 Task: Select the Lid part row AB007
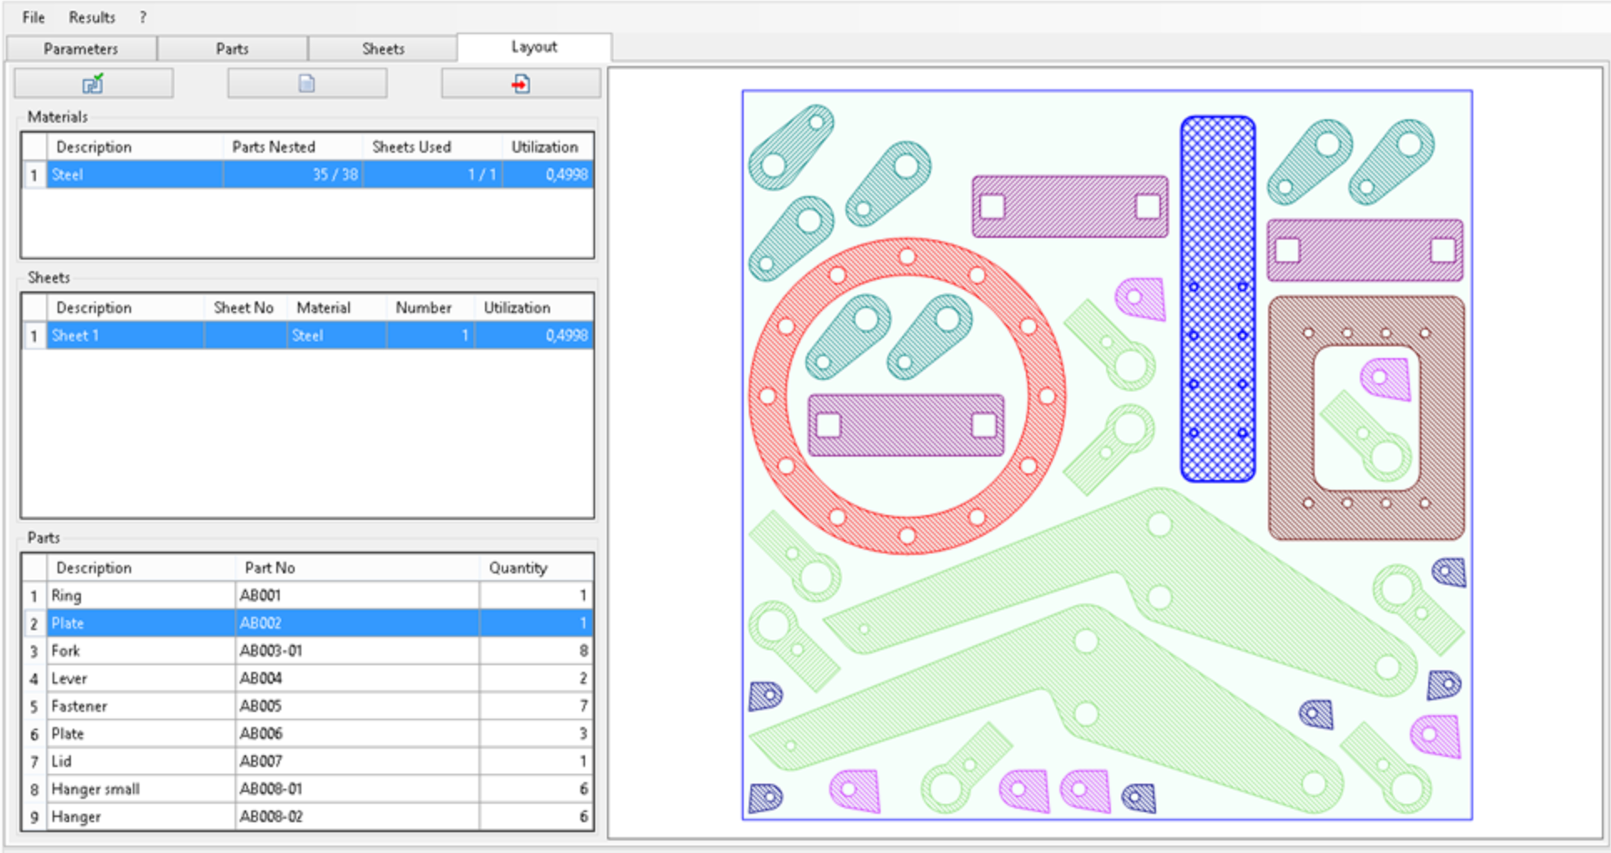[307, 761]
